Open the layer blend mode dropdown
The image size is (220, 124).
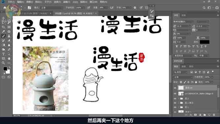coord(183,77)
